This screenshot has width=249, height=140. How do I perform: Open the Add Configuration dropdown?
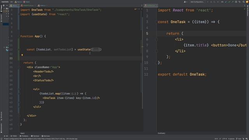197,2
